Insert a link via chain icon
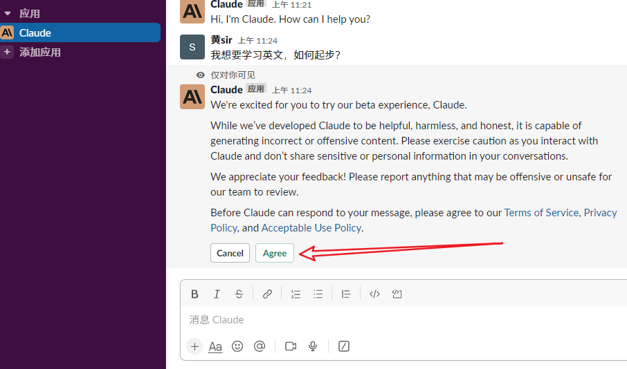This screenshot has height=369, width=627. [x=267, y=294]
